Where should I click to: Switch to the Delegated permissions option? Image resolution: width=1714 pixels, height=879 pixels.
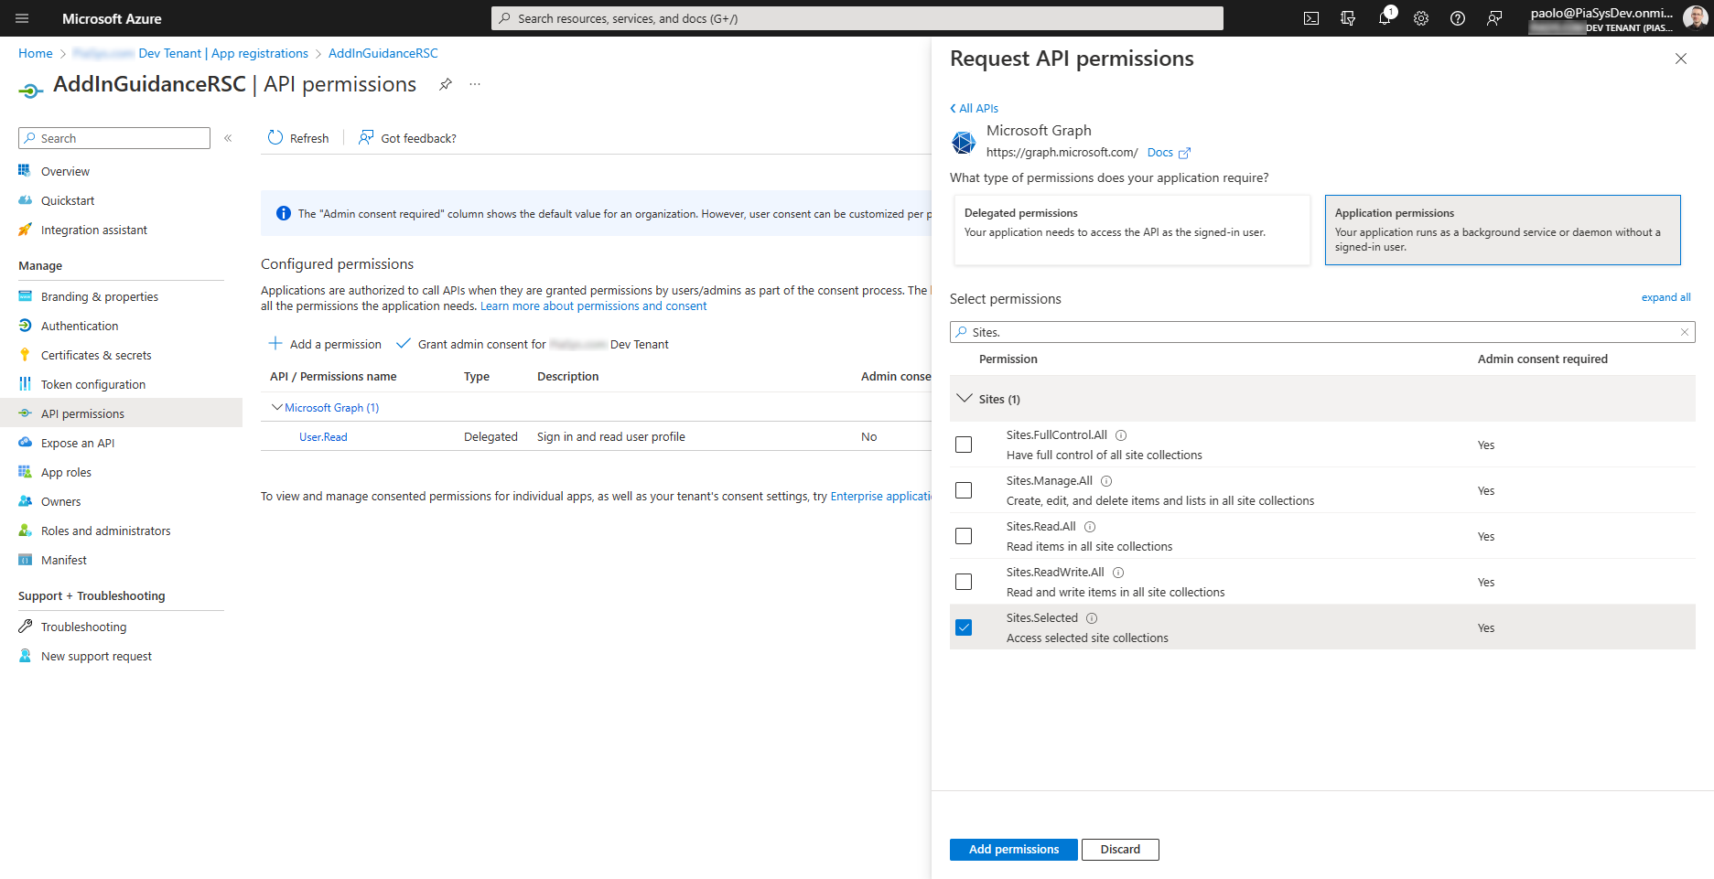pos(1131,230)
